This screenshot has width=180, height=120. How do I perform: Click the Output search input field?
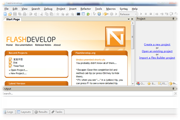(87, 94)
